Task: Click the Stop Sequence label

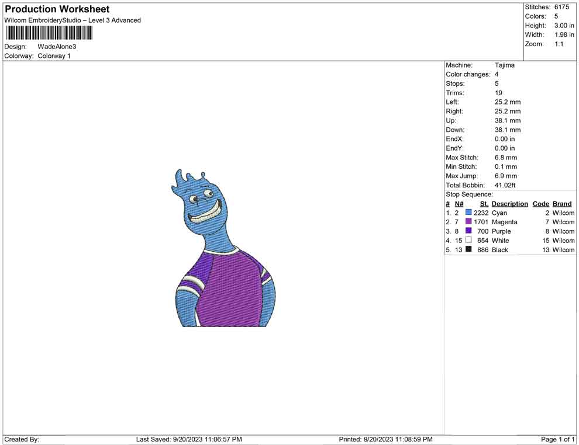Action: [x=469, y=194]
